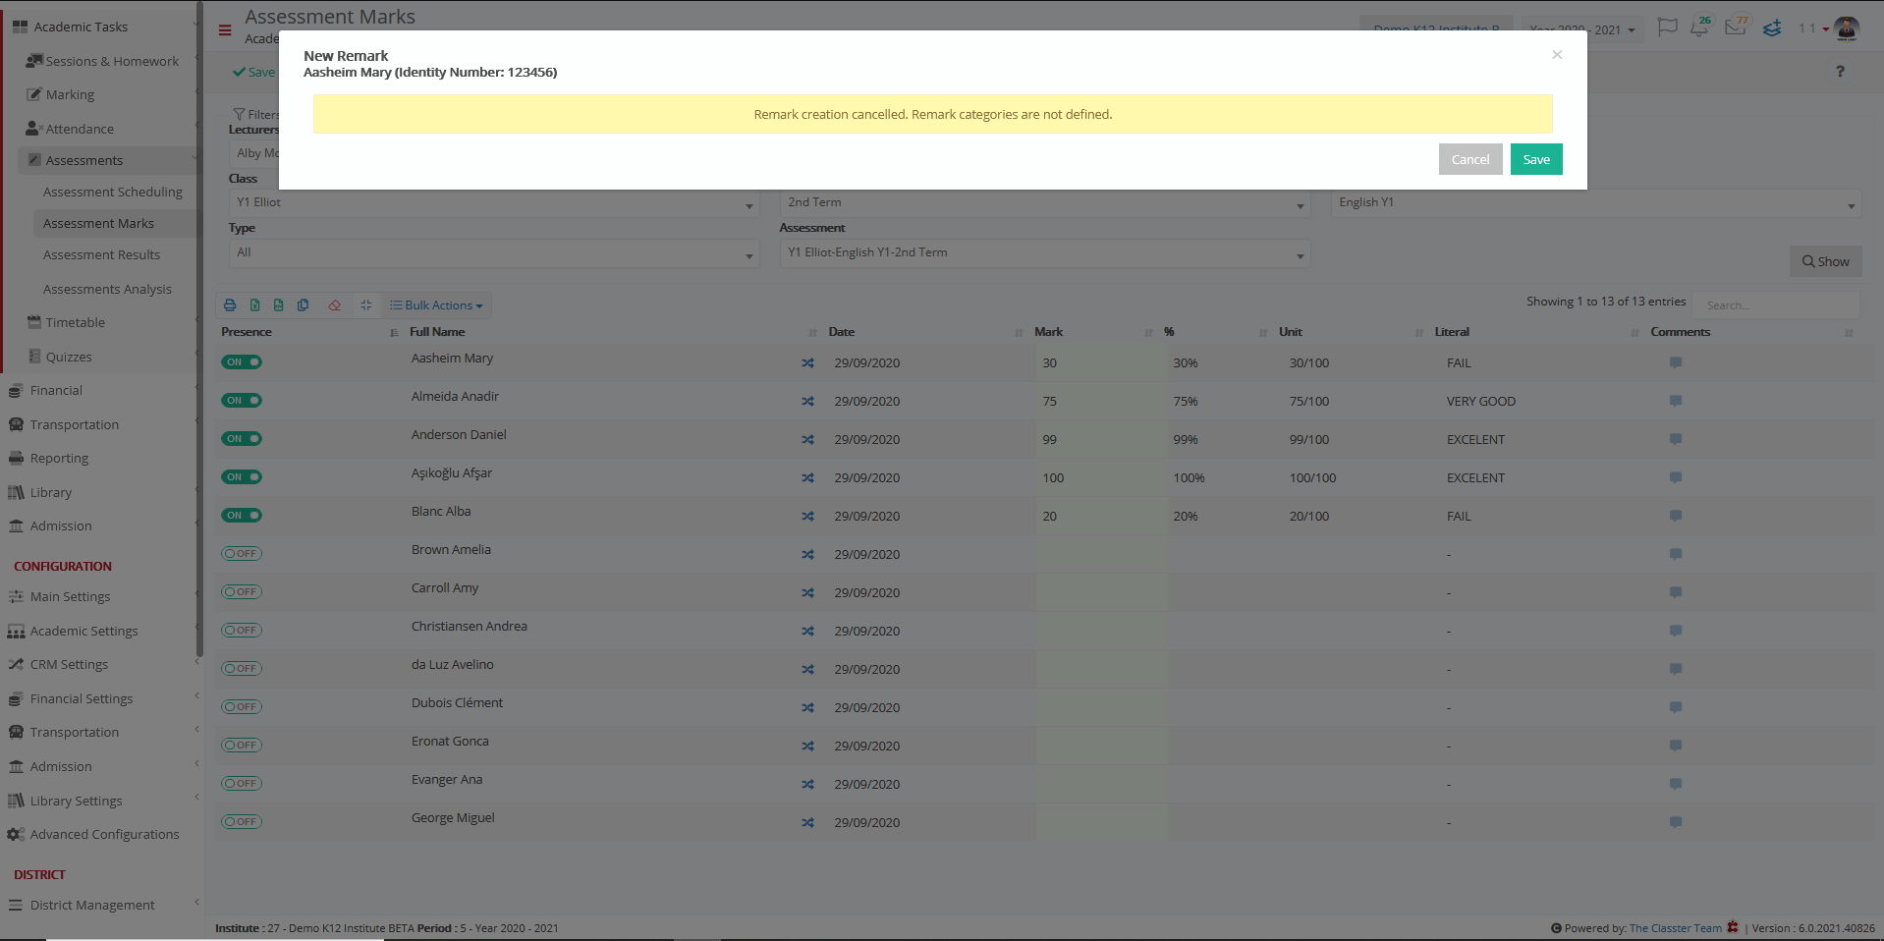Screen dimensions: 1884x941
Task: Click the Mark field with 30 for Aasheim Mary
Action: [x=1101, y=362]
